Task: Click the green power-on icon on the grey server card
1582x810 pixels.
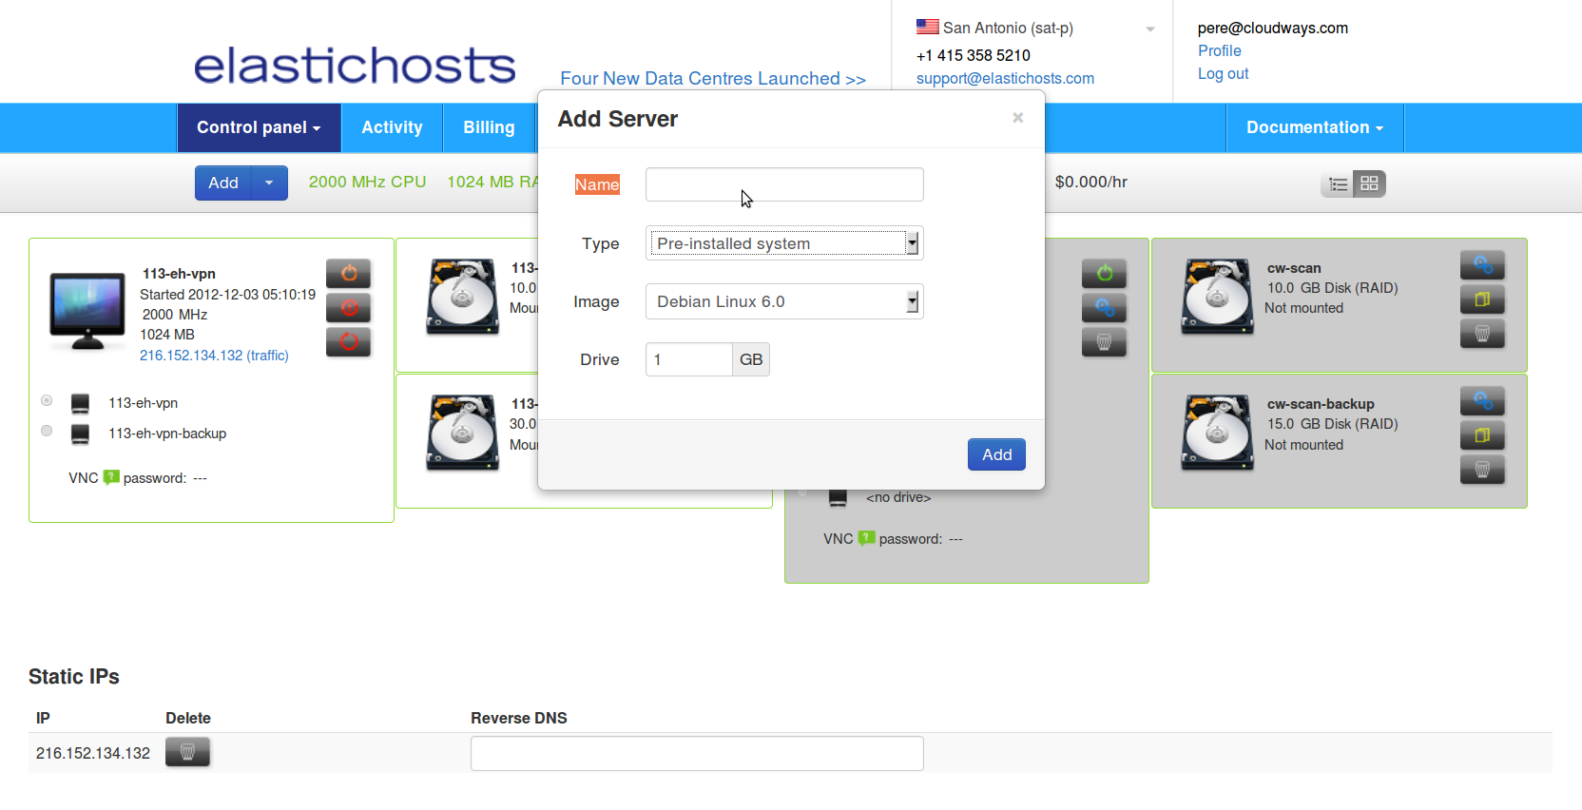Action: click(x=1104, y=274)
